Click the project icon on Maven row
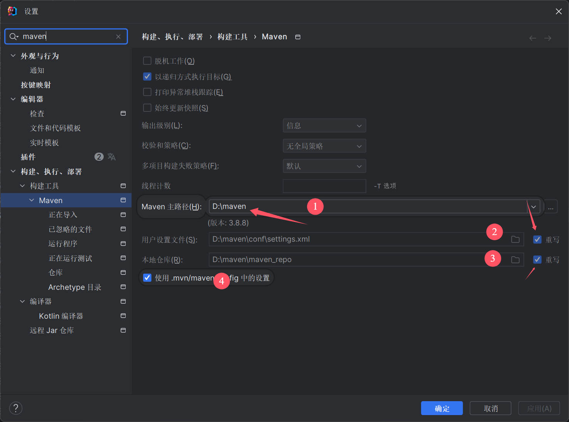The width and height of the screenshot is (569, 422). click(x=123, y=200)
